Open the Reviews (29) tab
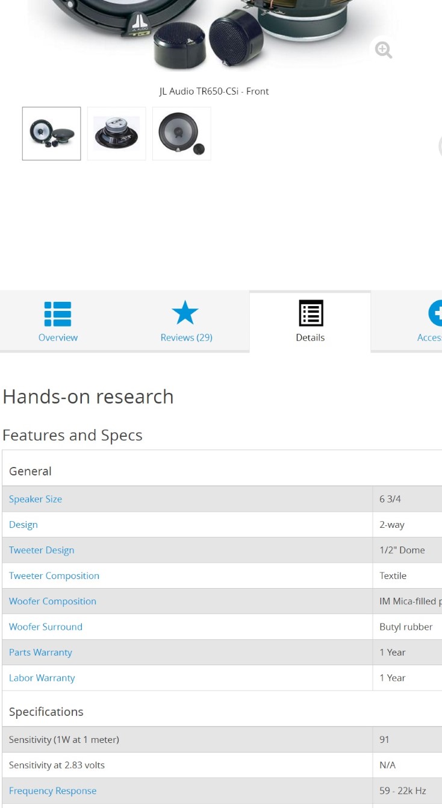Image resolution: width=442 pixels, height=808 pixels. tap(186, 337)
